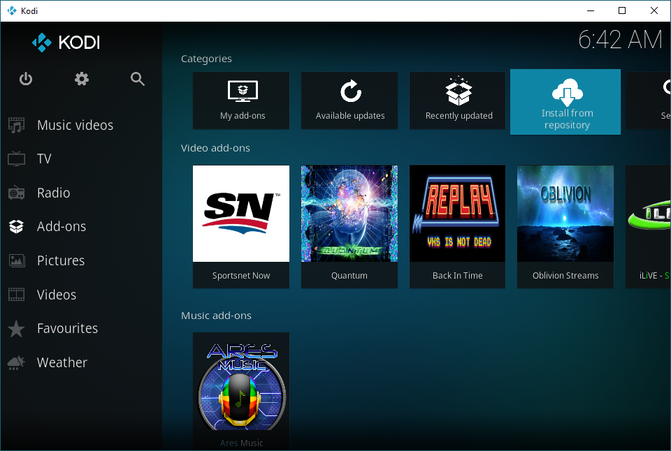Viewport: 671px width, 451px height.
Task: Launch the Back In Time add-on
Action: pyautogui.click(x=457, y=227)
